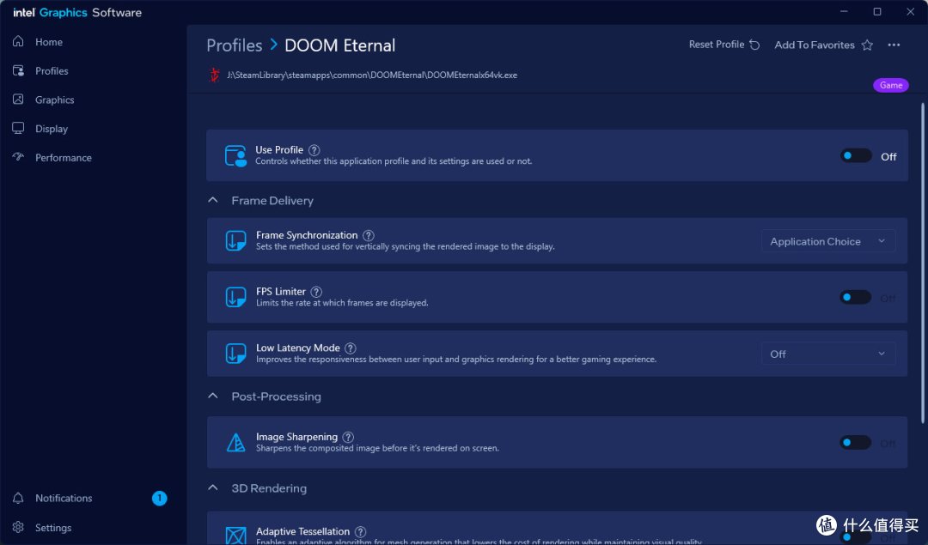This screenshot has width=928, height=545.
Task: Click the DOOM Eternal executable icon
Action: coord(214,75)
